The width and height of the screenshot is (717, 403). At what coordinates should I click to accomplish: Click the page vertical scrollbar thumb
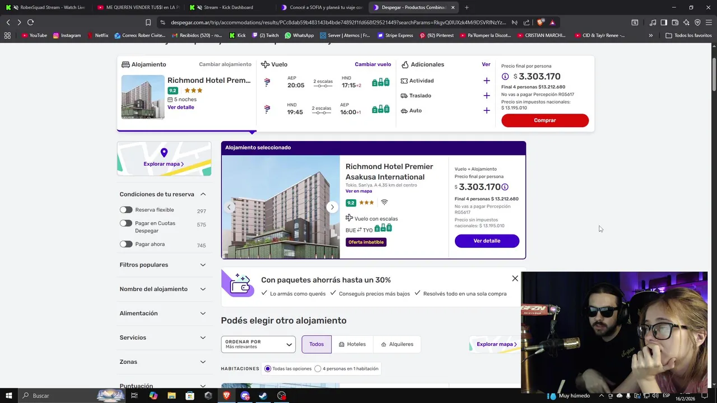[x=714, y=76]
